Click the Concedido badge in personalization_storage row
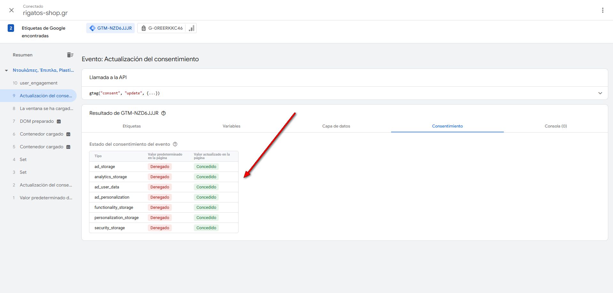Image resolution: width=613 pixels, height=293 pixels. tap(206, 217)
